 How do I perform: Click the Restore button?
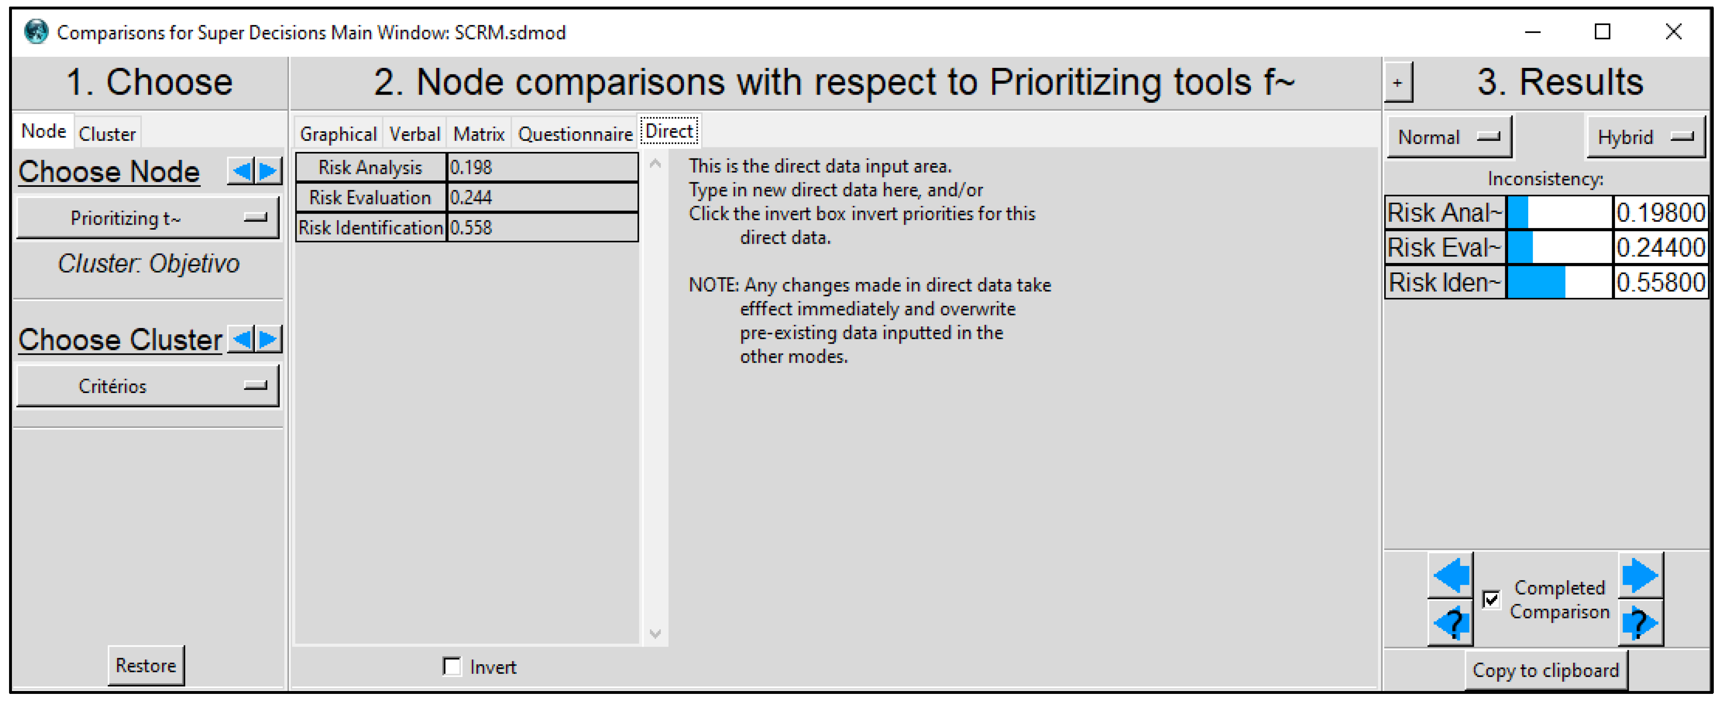pyautogui.click(x=146, y=665)
